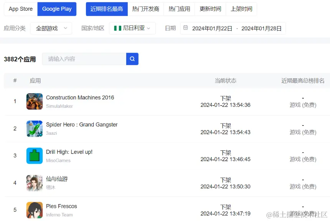Viewport: 330px width, 221px height.
Task: Click the 3882个应用 count label
Action: point(20,59)
